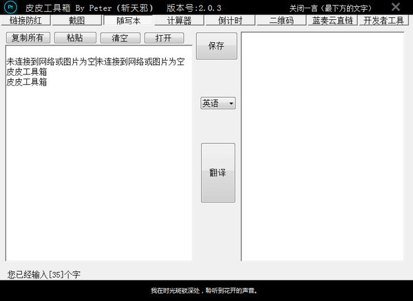Open the 蓝奏云直链 tab
The height and width of the screenshot is (301, 413).
(x=332, y=21)
